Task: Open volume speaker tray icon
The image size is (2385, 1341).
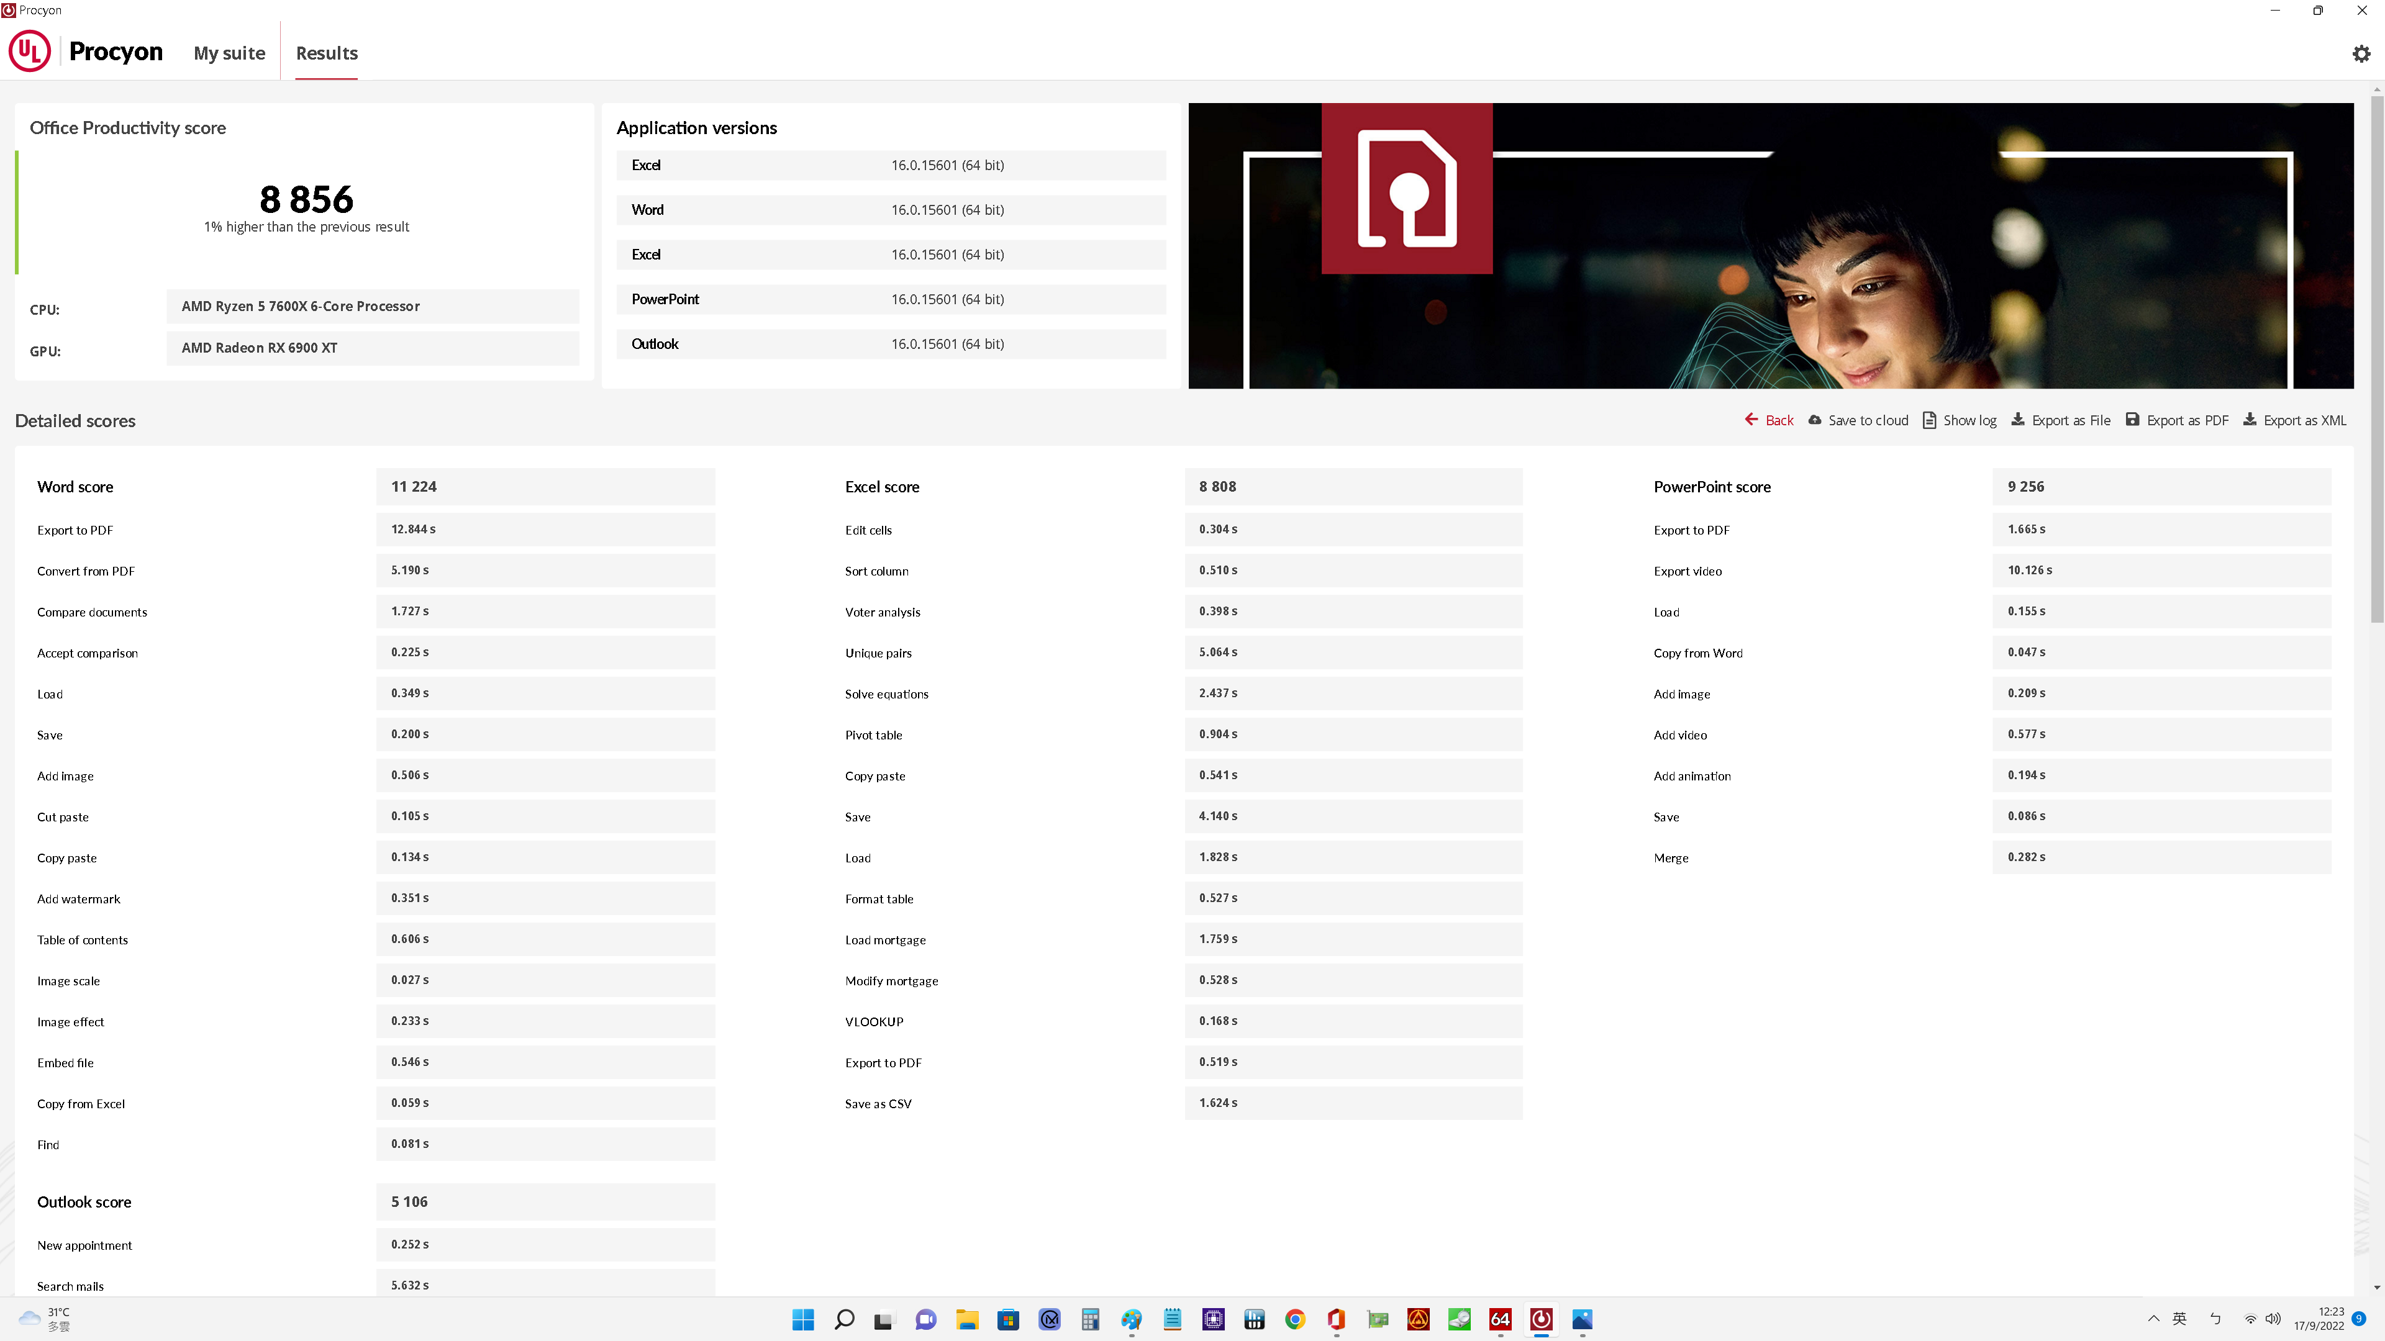Action: click(2273, 1319)
